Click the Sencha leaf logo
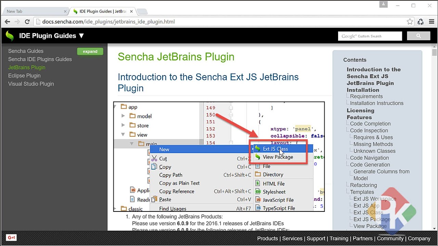This screenshot has width=438, height=246. [x=10, y=36]
